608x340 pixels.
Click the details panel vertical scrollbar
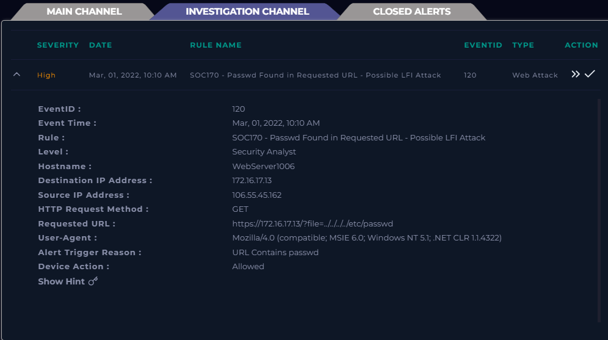coord(599,211)
